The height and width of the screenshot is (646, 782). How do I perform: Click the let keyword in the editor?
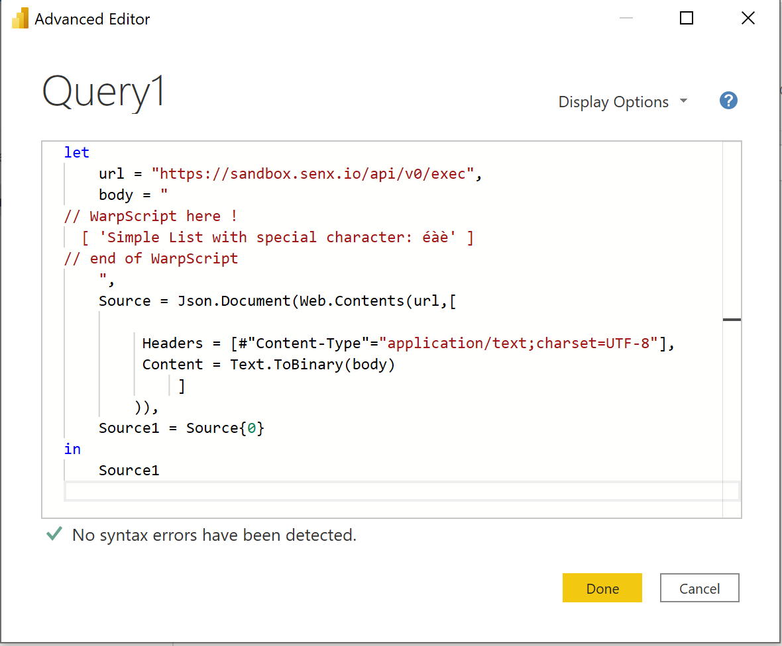click(76, 152)
